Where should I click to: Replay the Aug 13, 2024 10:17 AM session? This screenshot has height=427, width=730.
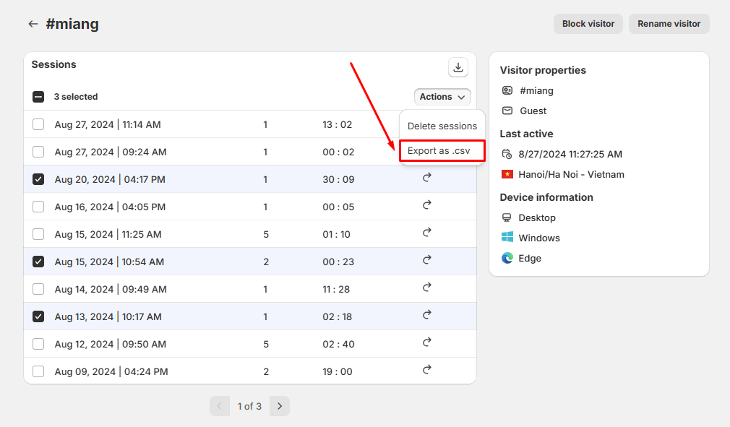[427, 315]
